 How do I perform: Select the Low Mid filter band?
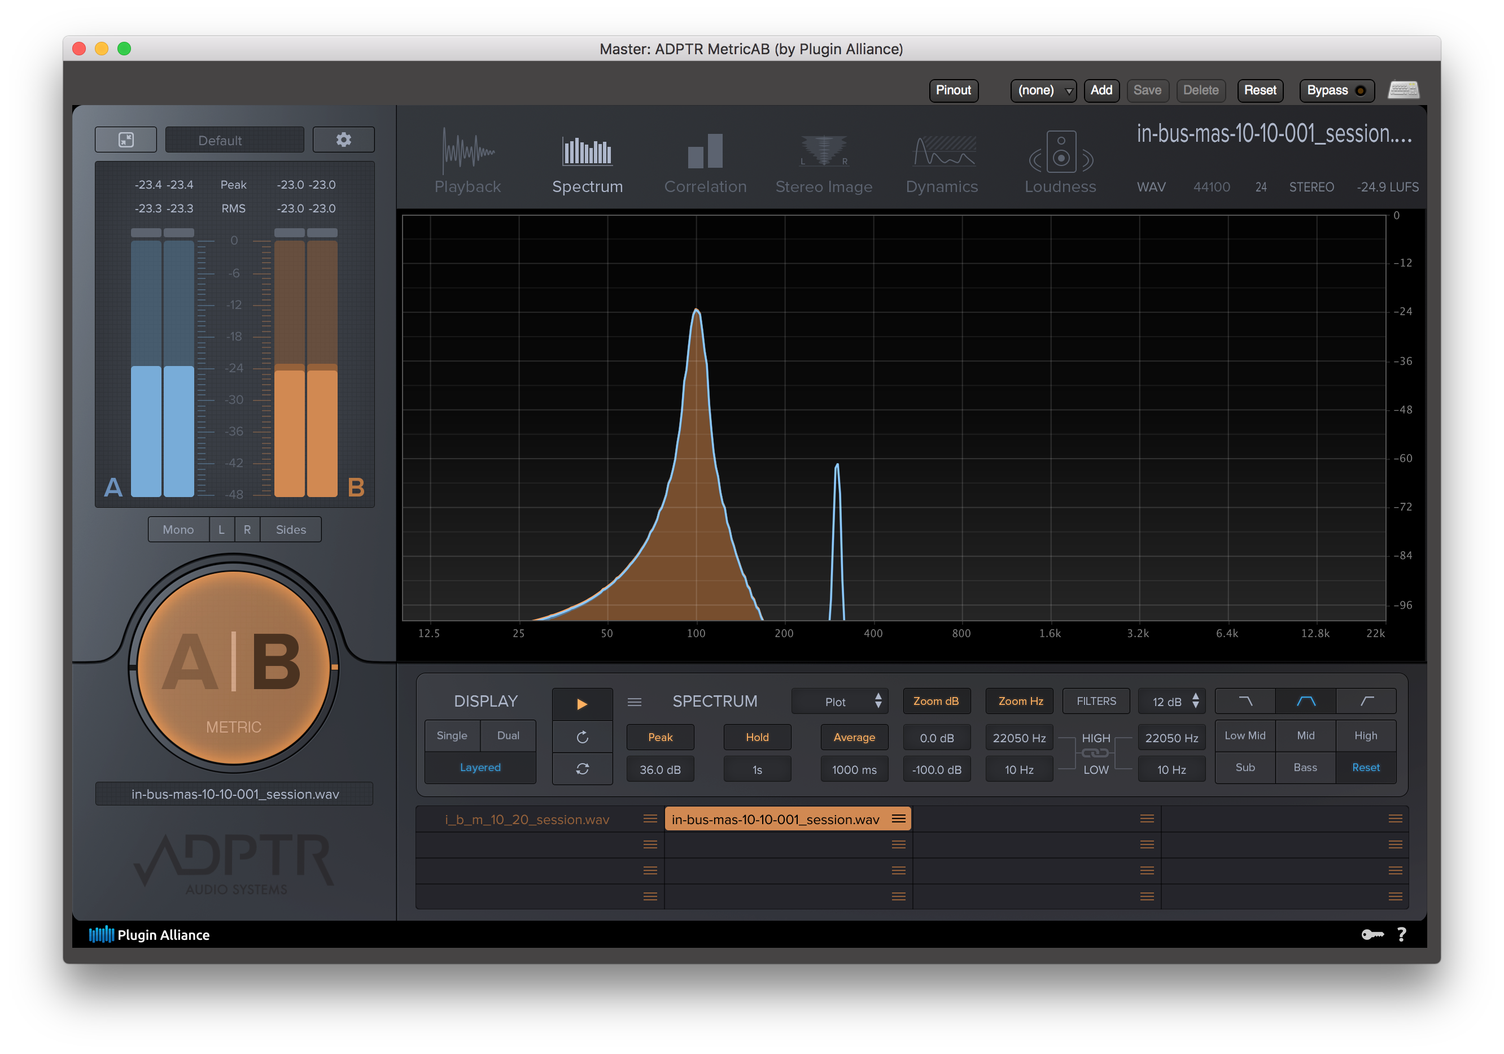1245,735
